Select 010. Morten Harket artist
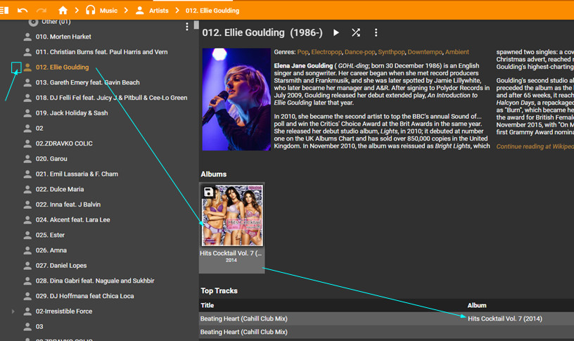Image resolution: width=574 pixels, height=341 pixels. (x=63, y=37)
